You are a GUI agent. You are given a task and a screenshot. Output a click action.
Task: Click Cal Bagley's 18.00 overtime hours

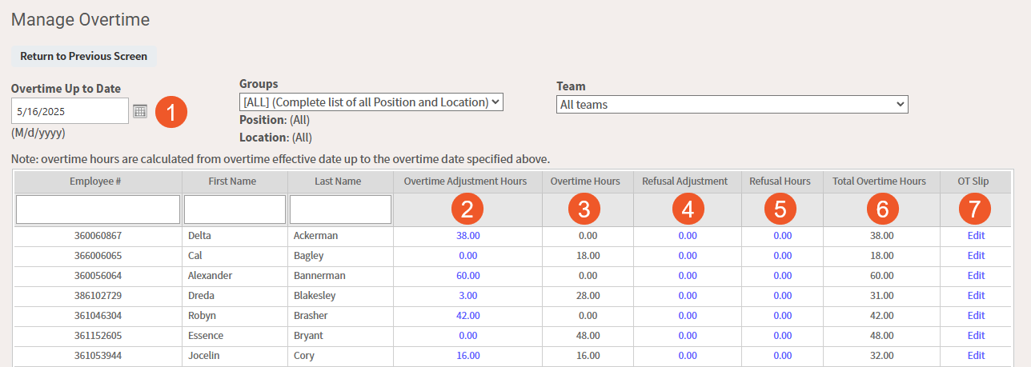(588, 256)
